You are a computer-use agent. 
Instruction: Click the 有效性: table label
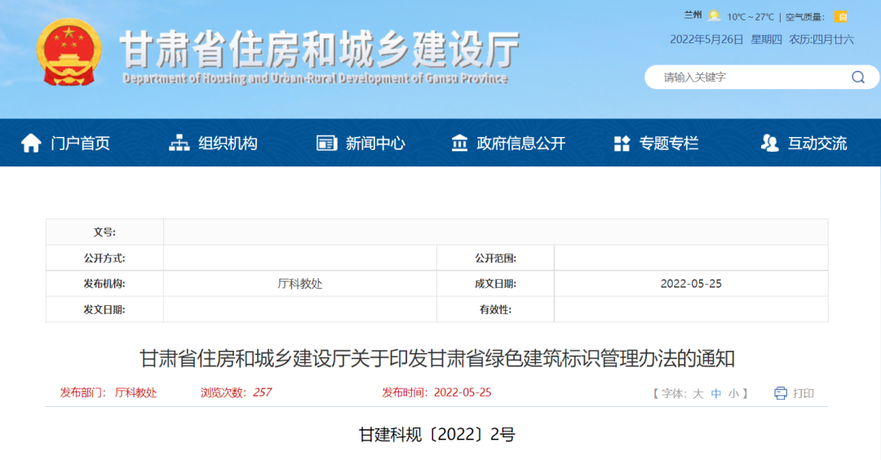click(496, 309)
